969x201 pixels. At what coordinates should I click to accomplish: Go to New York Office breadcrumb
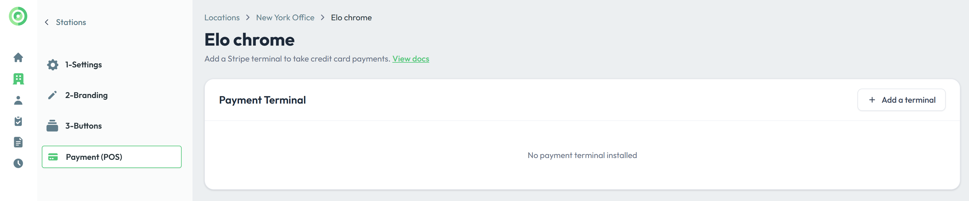click(285, 18)
